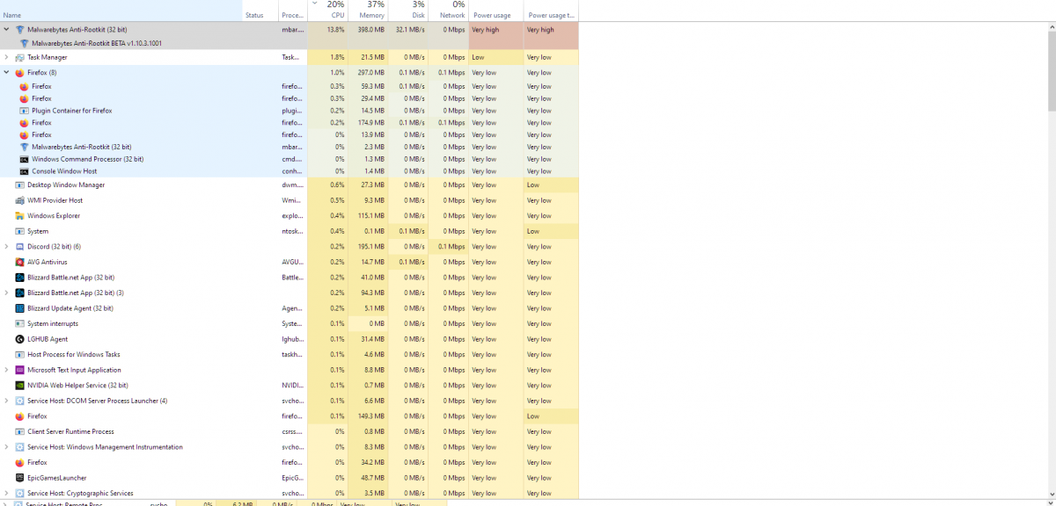The height and width of the screenshot is (506, 1056).
Task: Collapse the Firefox (8) process group
Action: point(7,73)
